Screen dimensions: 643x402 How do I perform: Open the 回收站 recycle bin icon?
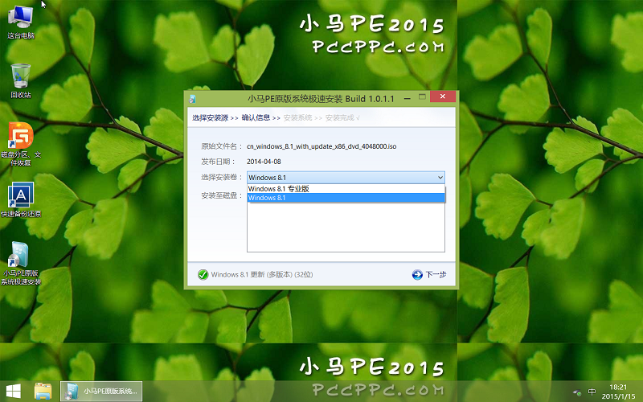click(x=20, y=77)
